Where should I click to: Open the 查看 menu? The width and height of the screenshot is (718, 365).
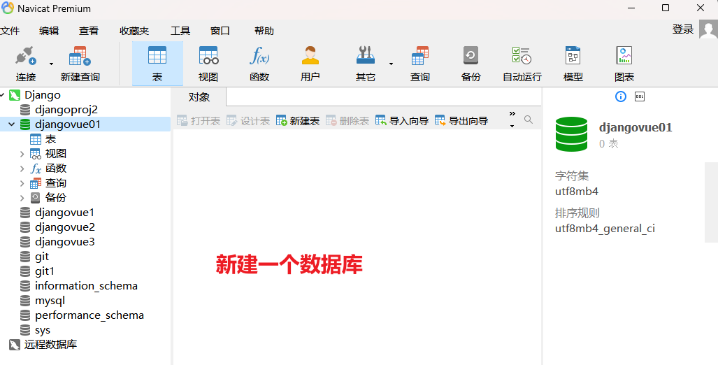click(88, 31)
